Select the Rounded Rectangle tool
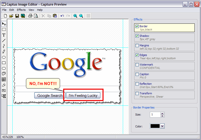 (4, 68)
